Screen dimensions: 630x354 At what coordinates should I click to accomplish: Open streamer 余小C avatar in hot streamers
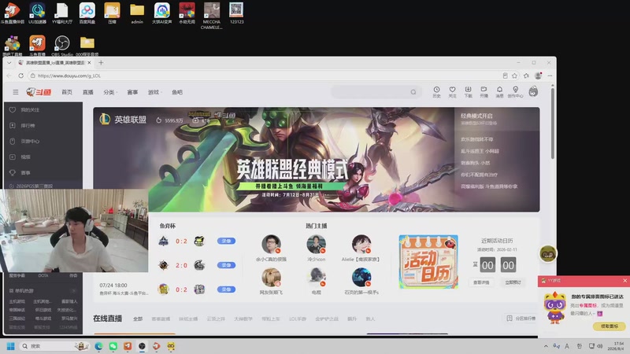(271, 245)
